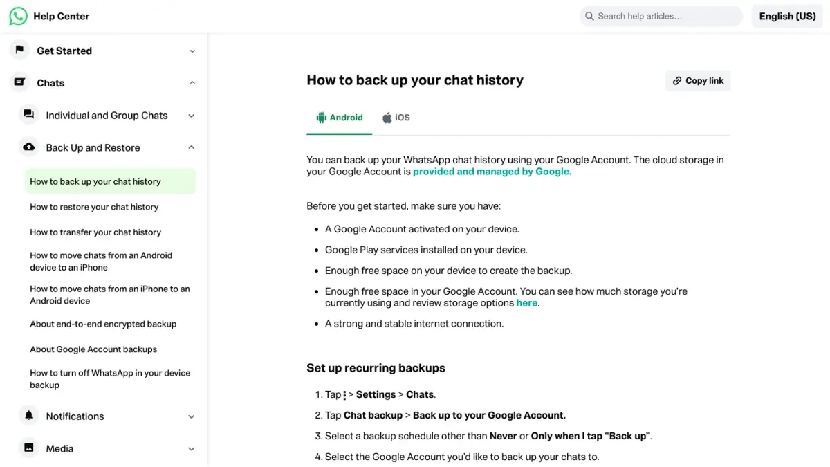This screenshot has width=830, height=467.
Task: Click the search magnifier icon
Action: coord(589,16)
